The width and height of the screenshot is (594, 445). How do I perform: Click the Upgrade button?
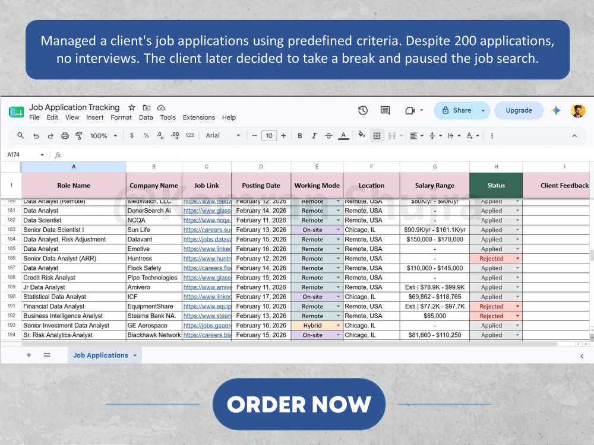[519, 110]
